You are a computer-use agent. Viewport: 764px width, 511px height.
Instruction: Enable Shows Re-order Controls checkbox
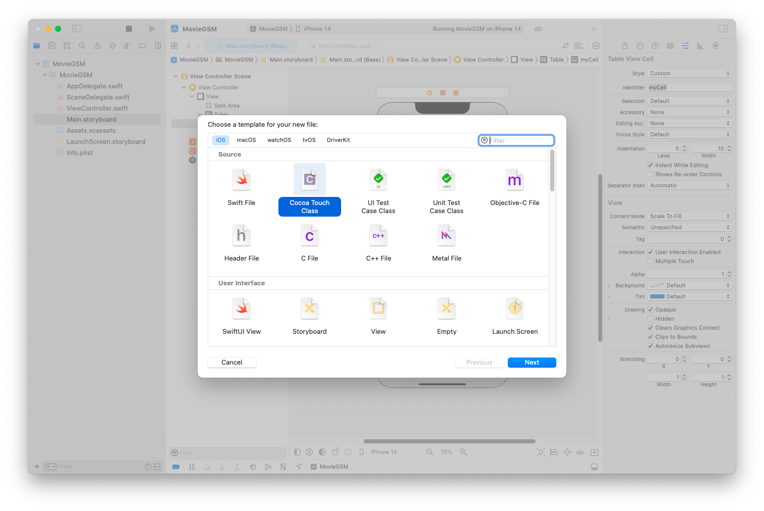tap(650, 174)
